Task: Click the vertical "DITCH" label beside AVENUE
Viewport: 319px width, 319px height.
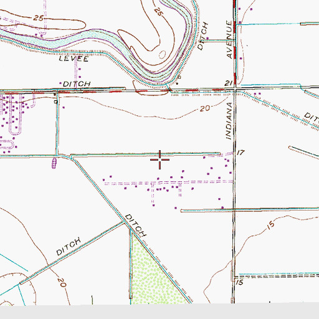Action: click(202, 36)
